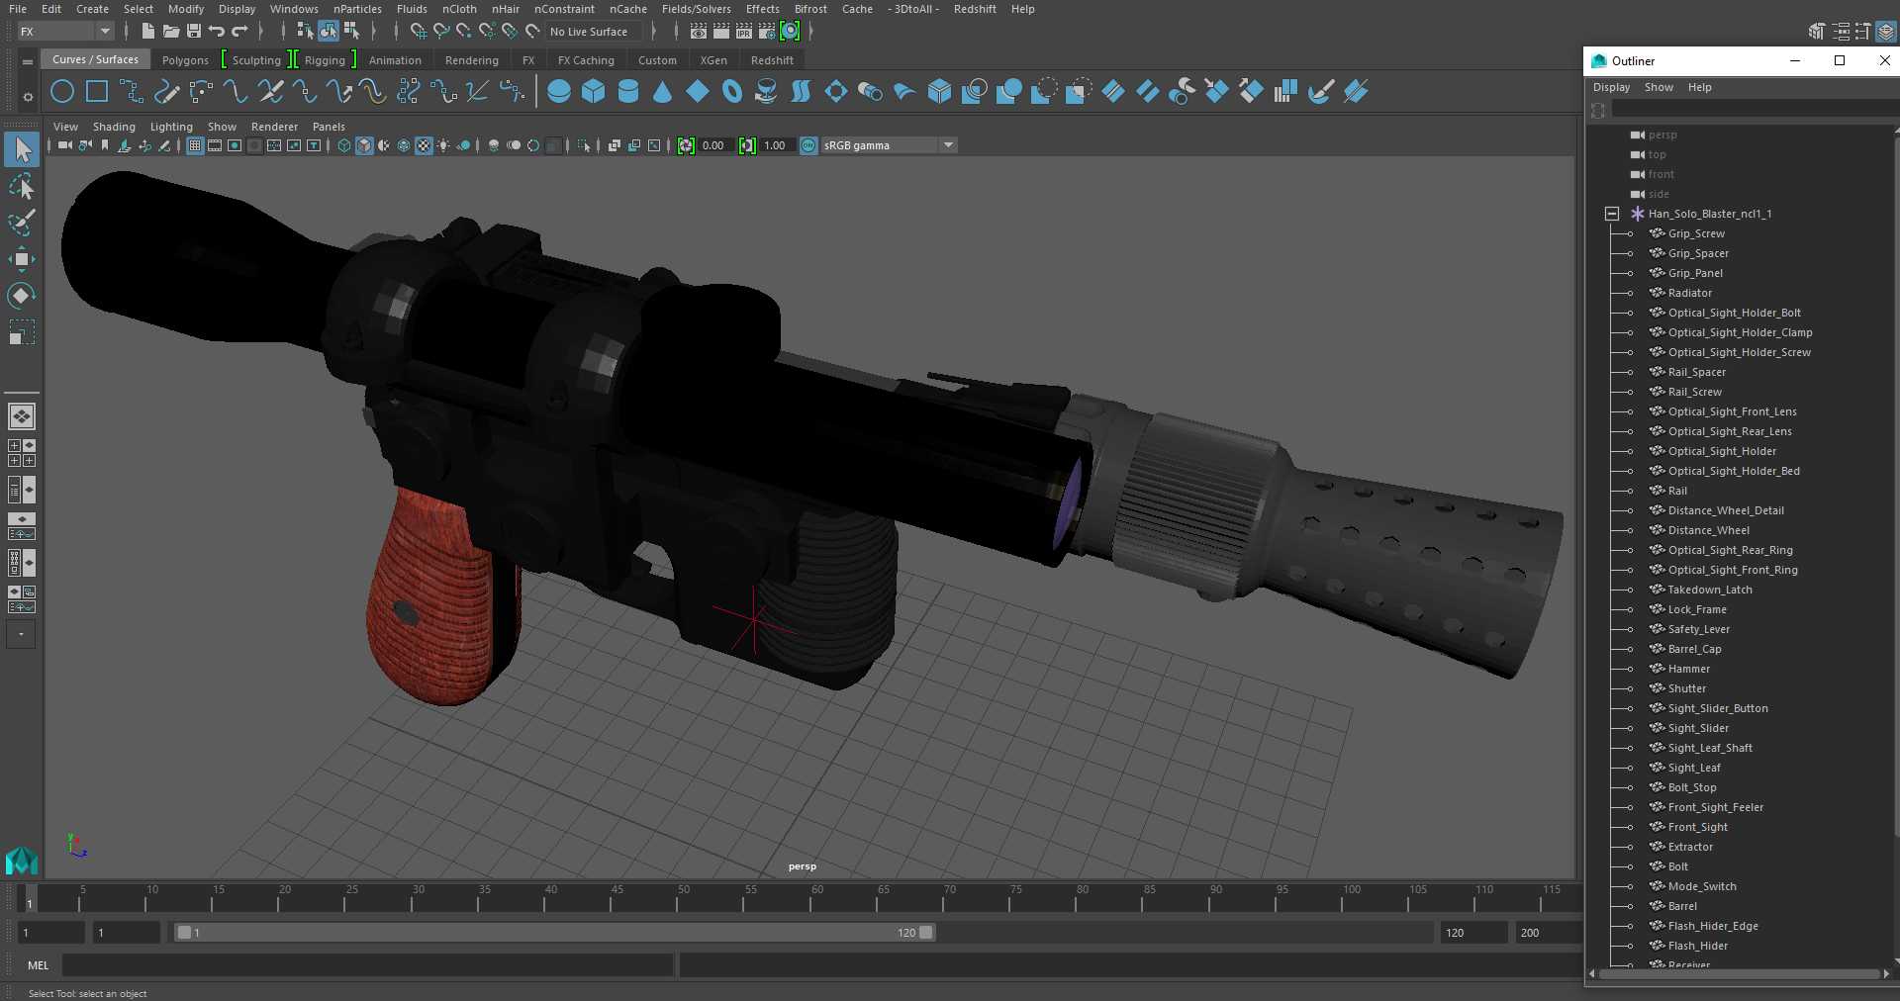Viewport: 1900px width, 1001px height.
Task: Open the IPR render icon
Action: tap(744, 32)
